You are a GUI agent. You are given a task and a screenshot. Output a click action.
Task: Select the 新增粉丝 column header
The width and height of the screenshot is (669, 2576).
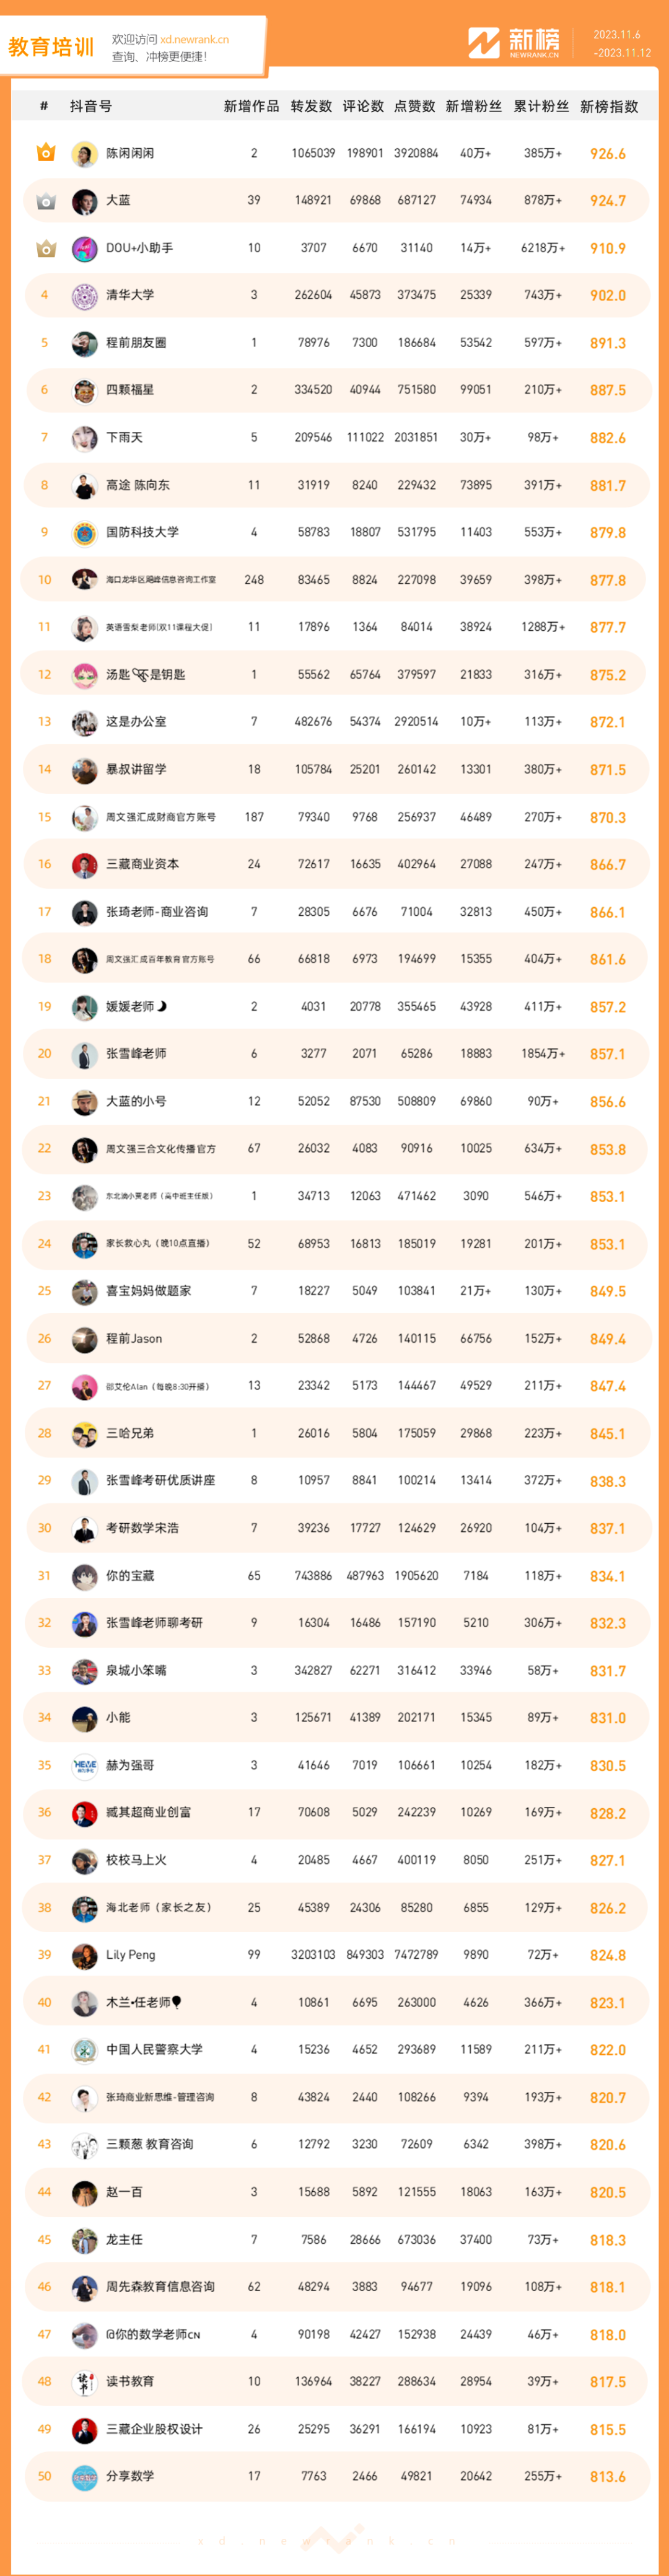click(x=474, y=106)
